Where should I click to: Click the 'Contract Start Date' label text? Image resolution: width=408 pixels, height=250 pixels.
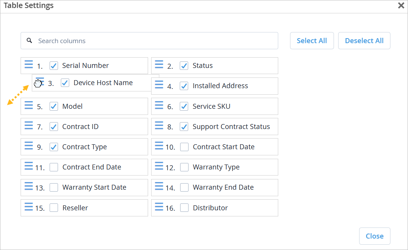[224, 147]
